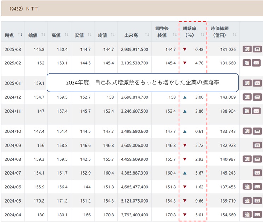Sort by 調整後終値 column
This screenshot has height=222, width=263.
[x=175, y=35]
